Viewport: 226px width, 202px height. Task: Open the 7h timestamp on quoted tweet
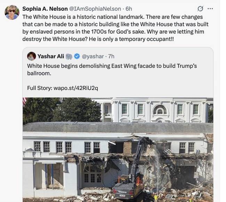(x=111, y=56)
